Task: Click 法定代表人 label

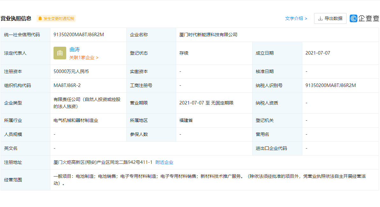Action: point(15,53)
